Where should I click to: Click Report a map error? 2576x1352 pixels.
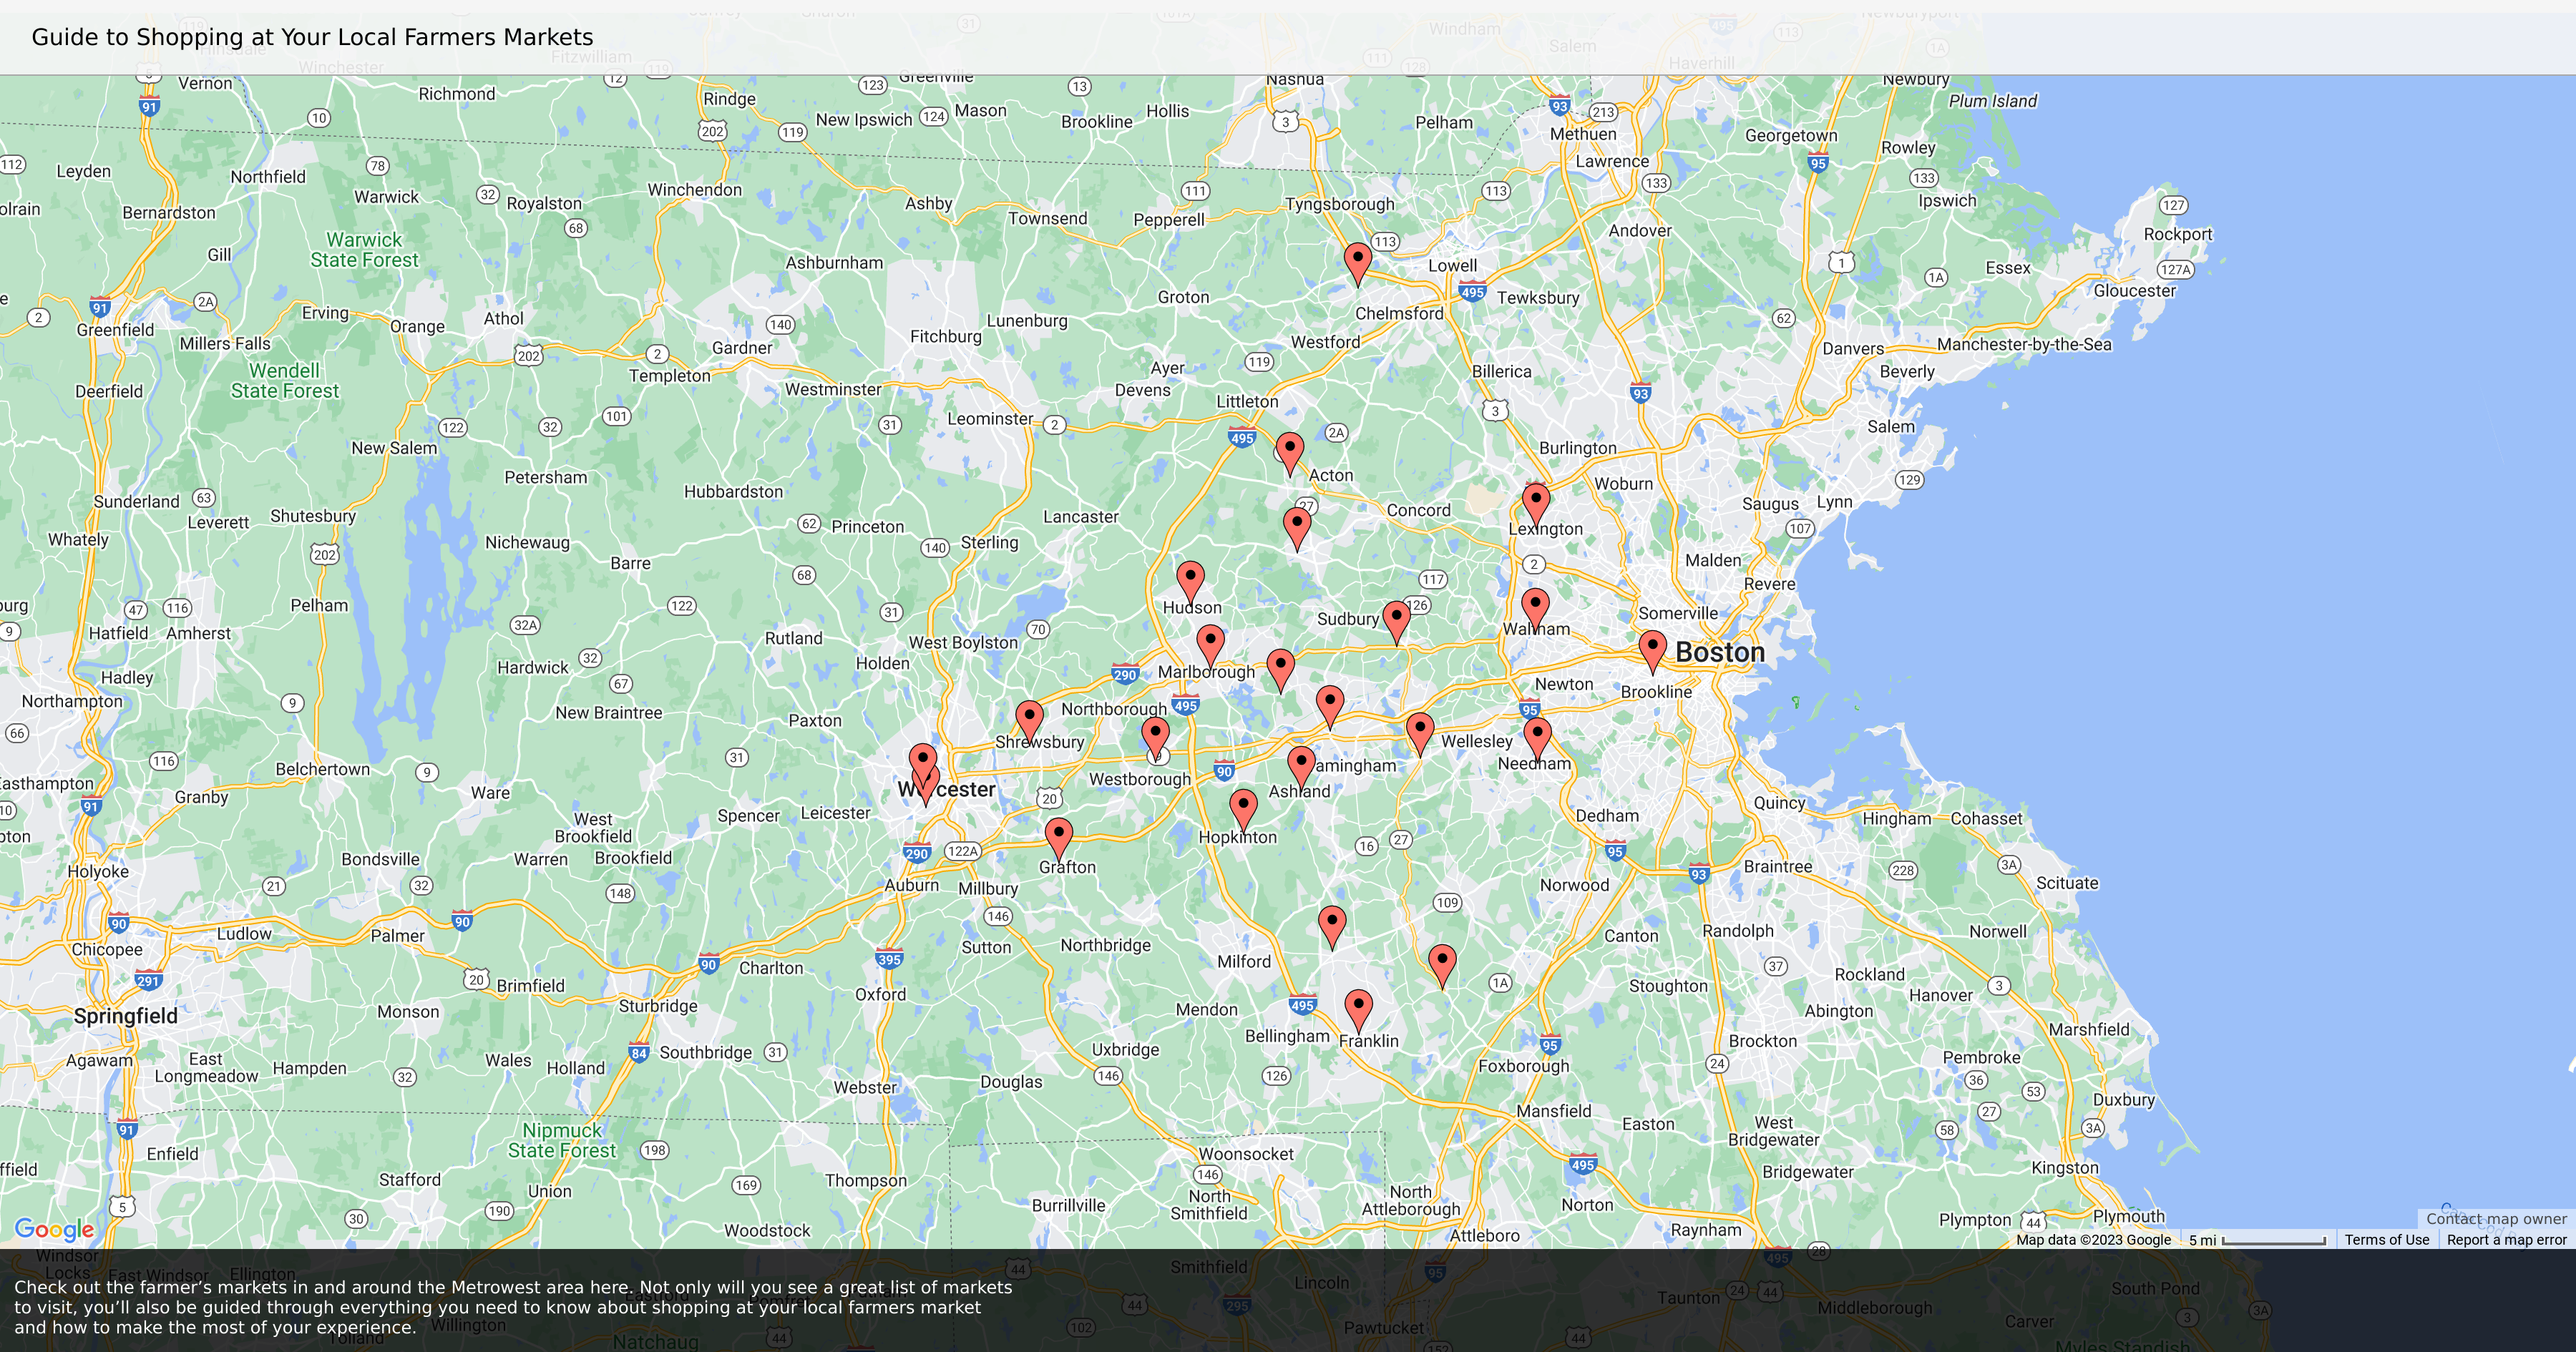coord(2506,1239)
